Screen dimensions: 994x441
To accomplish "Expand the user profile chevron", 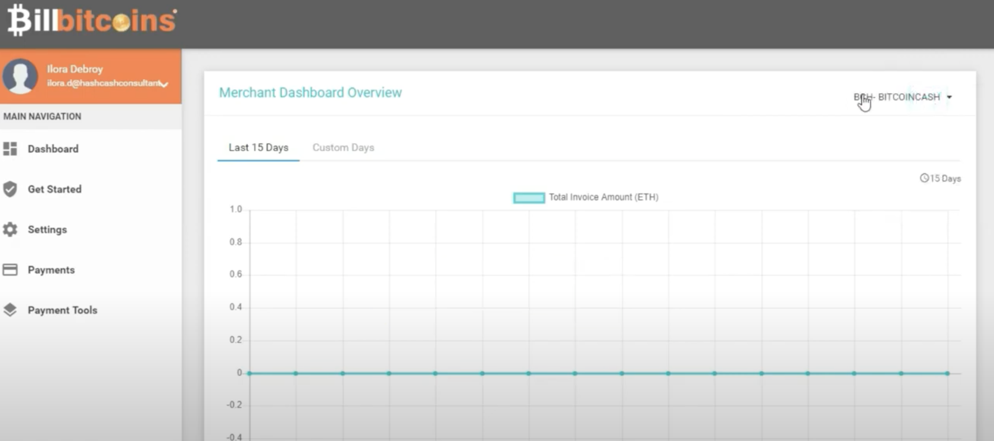I will click(164, 84).
